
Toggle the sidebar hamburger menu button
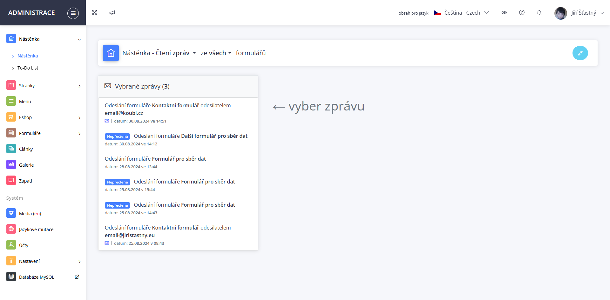click(x=73, y=13)
